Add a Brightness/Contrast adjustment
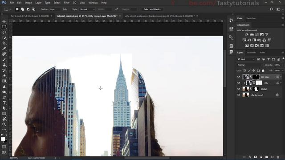This screenshot has width=285, height=160. [x=247, y=34]
